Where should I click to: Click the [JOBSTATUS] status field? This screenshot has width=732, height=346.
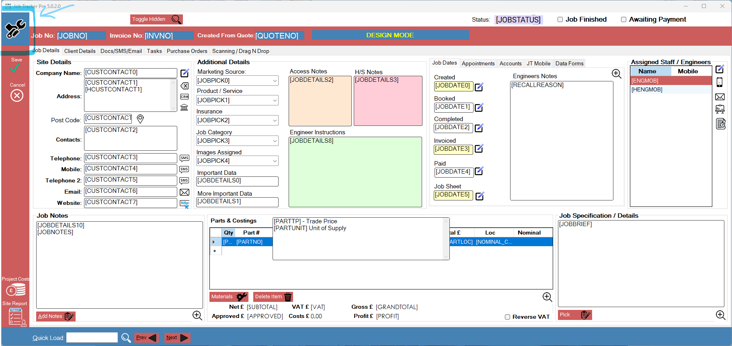[x=518, y=20]
